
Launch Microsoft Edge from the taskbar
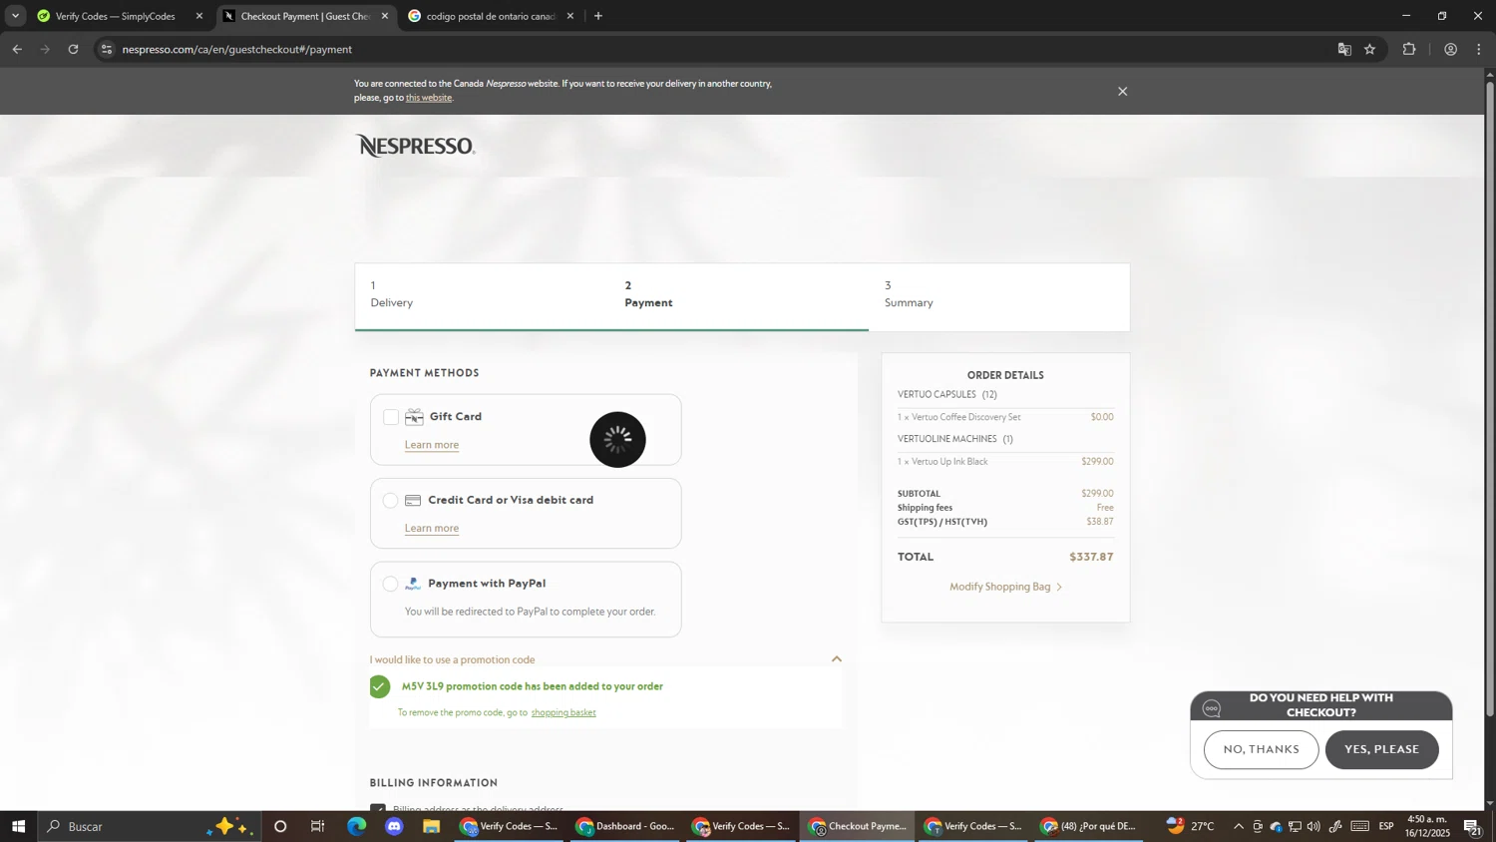(356, 826)
